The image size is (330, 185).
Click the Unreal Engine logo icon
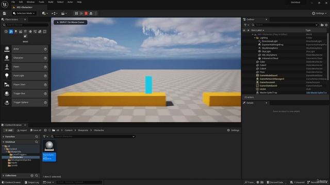point(5,5)
